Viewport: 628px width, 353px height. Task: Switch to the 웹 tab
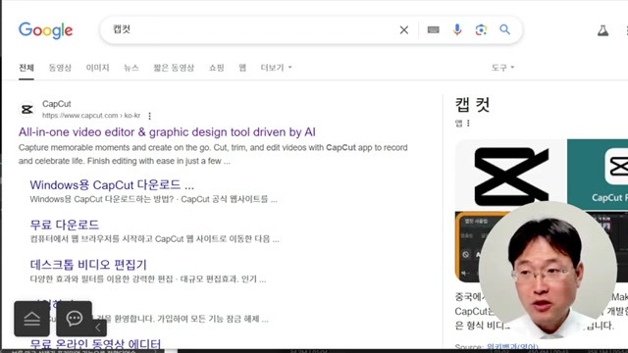tap(242, 68)
